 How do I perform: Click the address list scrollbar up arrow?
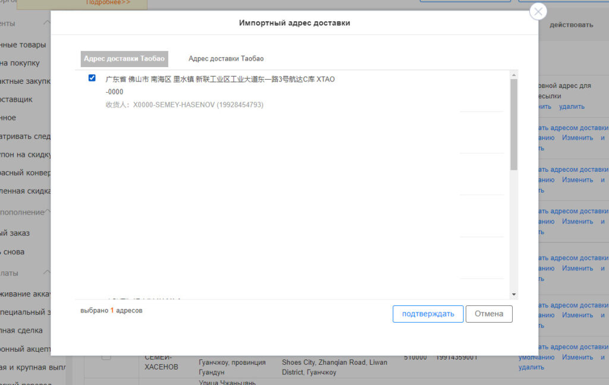514,75
